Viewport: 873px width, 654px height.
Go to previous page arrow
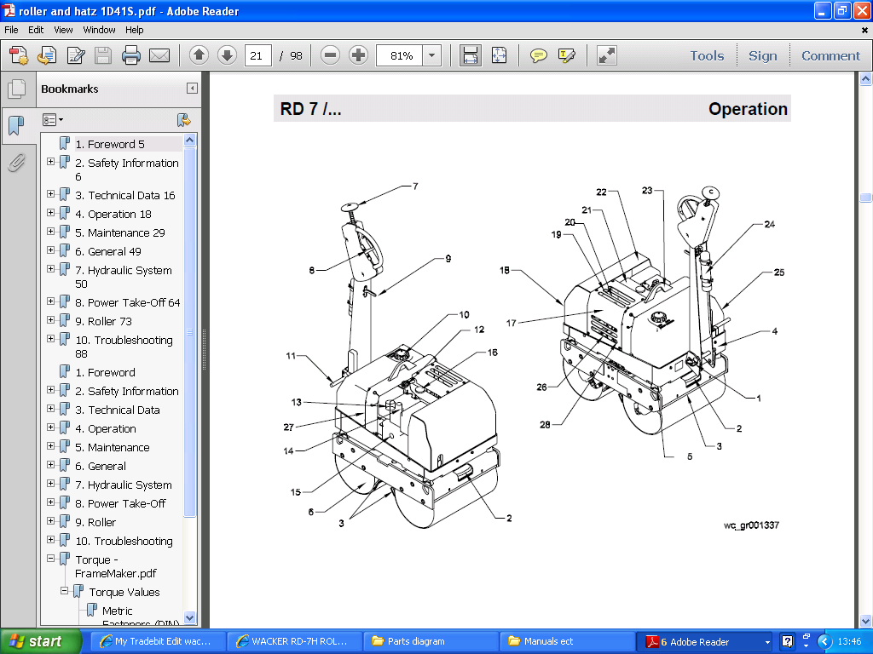pyautogui.click(x=199, y=56)
